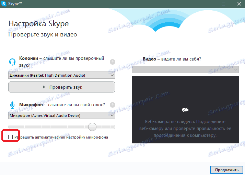Open the Микрофон device dropdown
Screen dimensions: 245x175
point(62,116)
